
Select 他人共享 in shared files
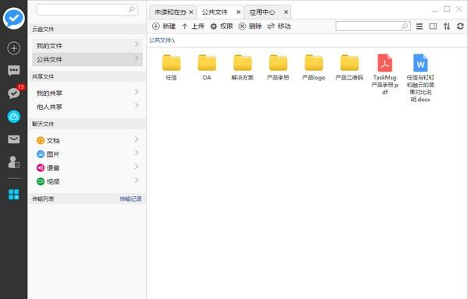[x=87, y=107]
